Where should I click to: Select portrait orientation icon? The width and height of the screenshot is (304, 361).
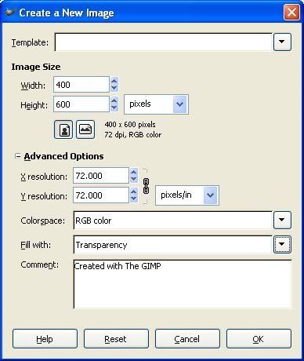63,129
